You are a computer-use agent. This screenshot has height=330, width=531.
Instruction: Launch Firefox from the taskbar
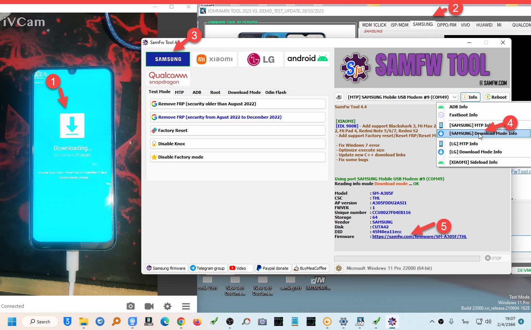(197, 322)
